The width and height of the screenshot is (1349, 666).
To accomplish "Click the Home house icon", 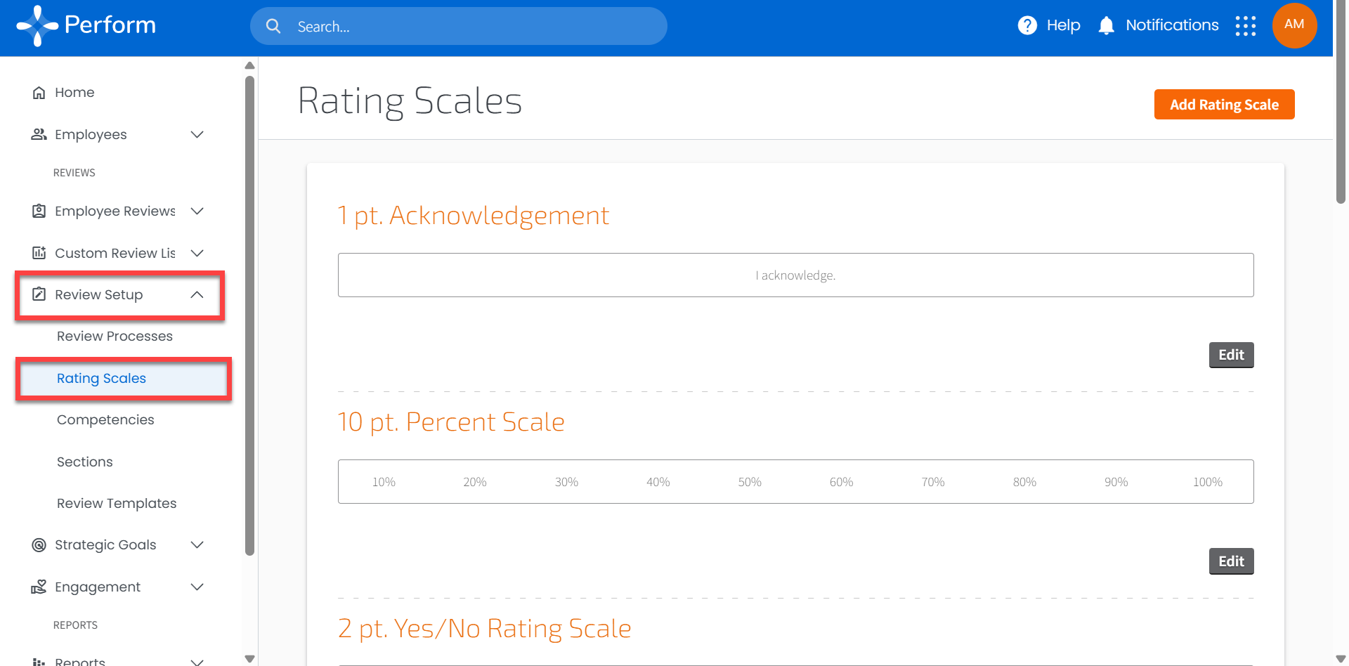I will point(39,93).
